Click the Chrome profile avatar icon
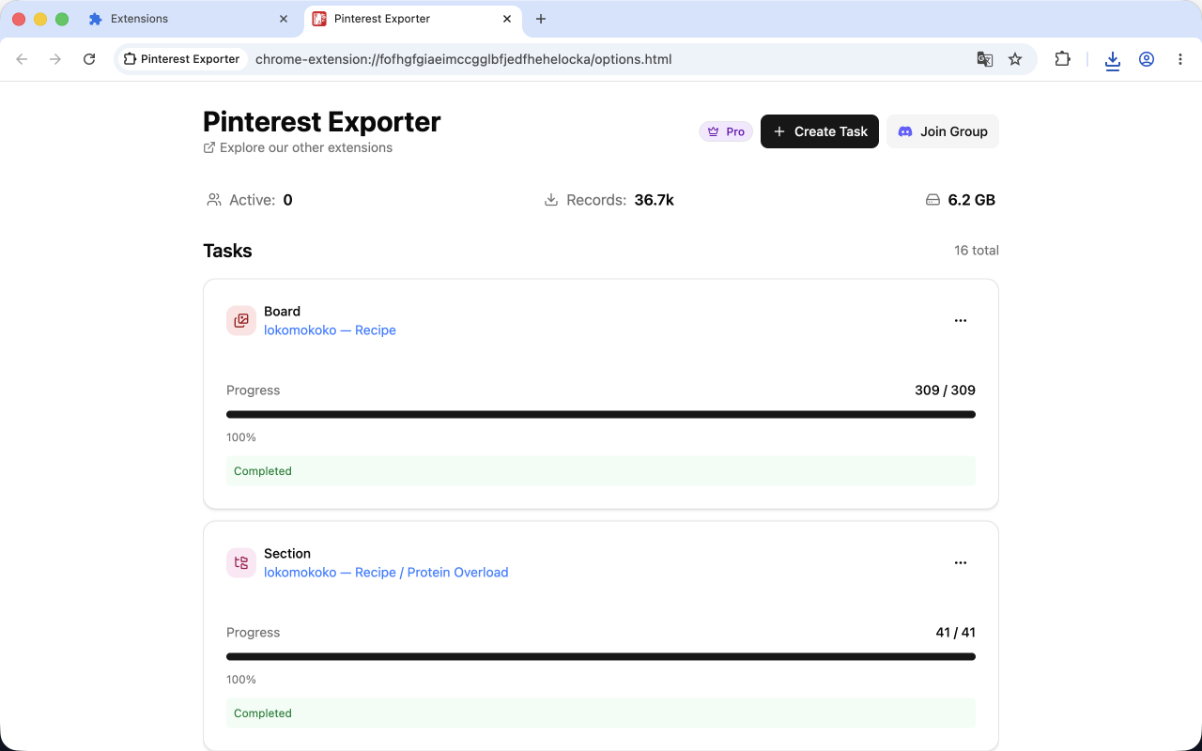This screenshot has width=1202, height=751. point(1147,59)
